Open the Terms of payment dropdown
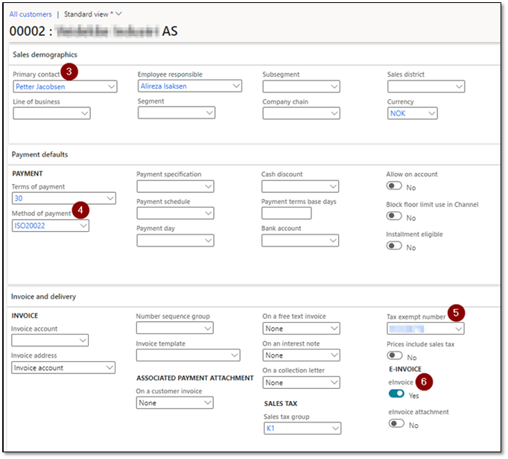 click(x=110, y=198)
